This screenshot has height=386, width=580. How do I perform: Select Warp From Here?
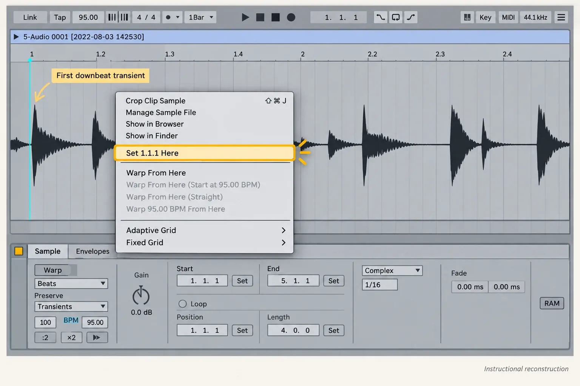[x=204, y=173]
